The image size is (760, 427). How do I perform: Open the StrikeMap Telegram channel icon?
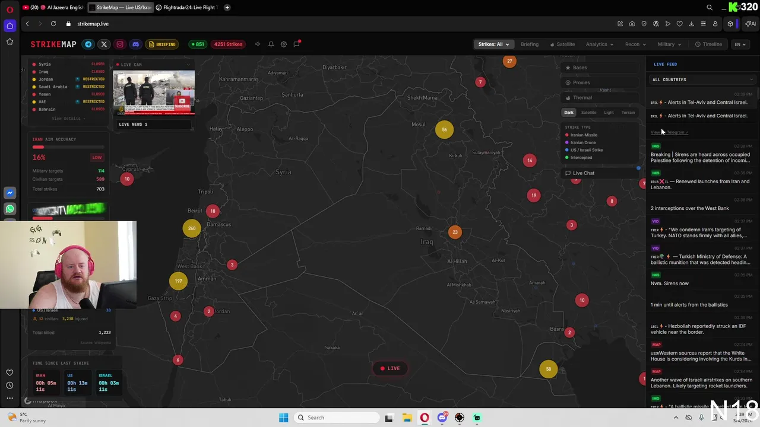pos(88,44)
